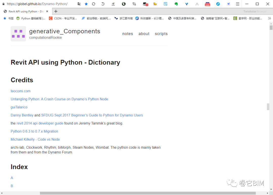Open the teocomi.com credit link
This screenshot has height=195, width=273.
(20, 91)
